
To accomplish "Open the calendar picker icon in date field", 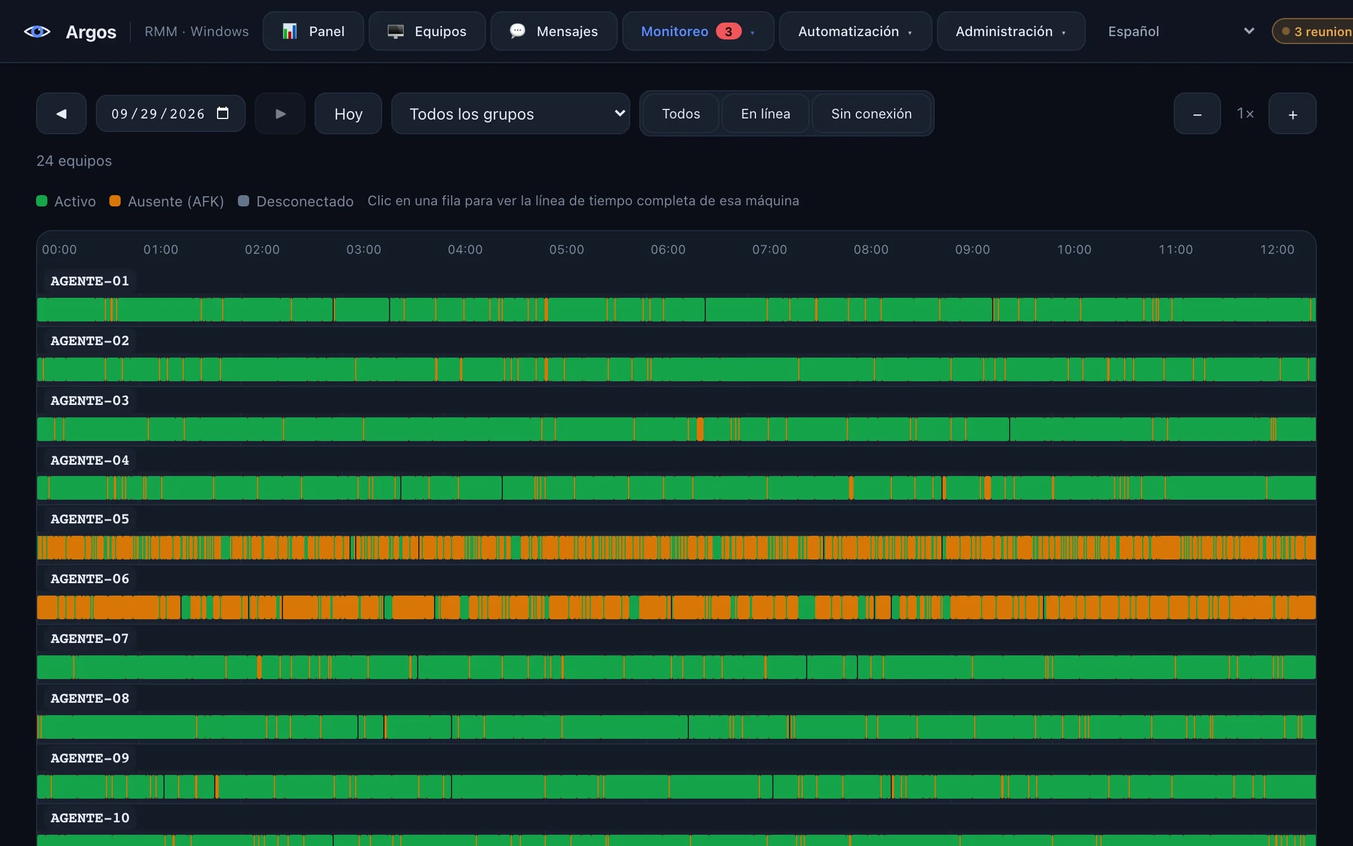I will (x=223, y=113).
